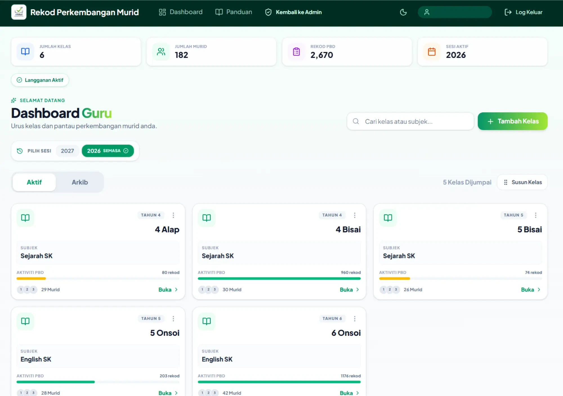This screenshot has width=563, height=396.
Task: Open the 4 Alap class via Buka
Action: tap(168, 290)
